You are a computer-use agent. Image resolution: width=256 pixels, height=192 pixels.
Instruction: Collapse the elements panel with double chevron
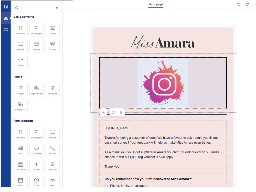coord(57,8)
